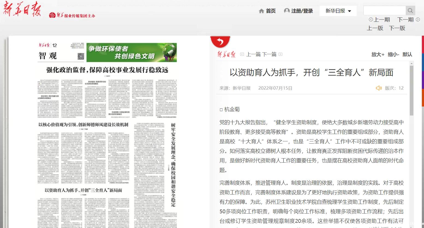Click the user icon for 注册/登录
The width and height of the screenshot is (424, 228).
coord(287,11)
